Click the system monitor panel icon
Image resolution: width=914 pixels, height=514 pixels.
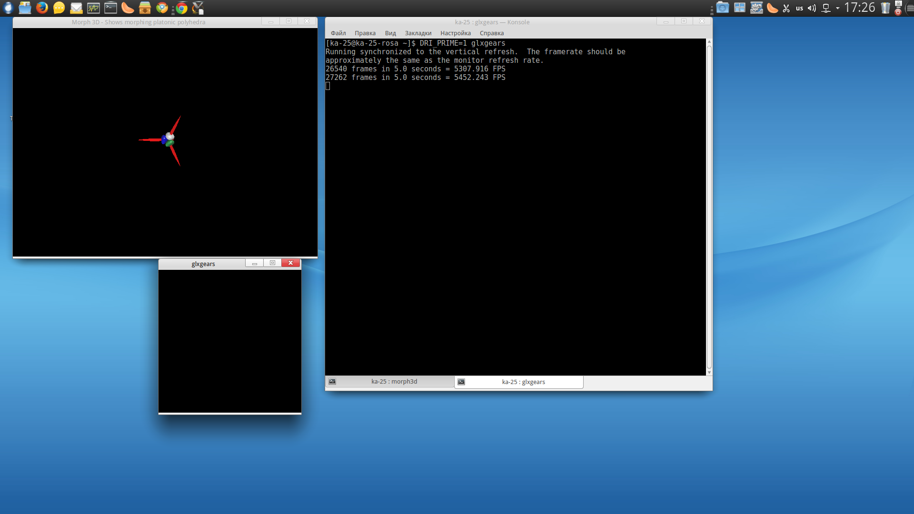click(93, 8)
